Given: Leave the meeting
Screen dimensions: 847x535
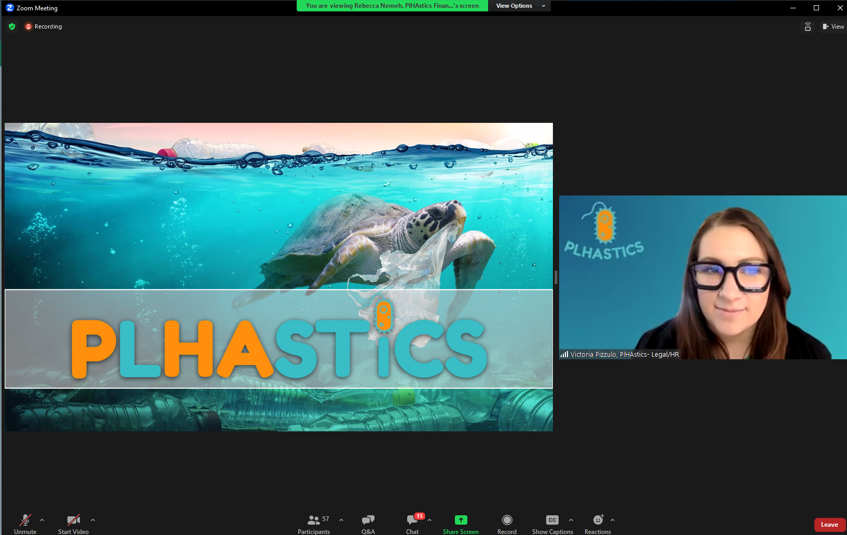Looking at the screenshot, I should (x=829, y=525).
